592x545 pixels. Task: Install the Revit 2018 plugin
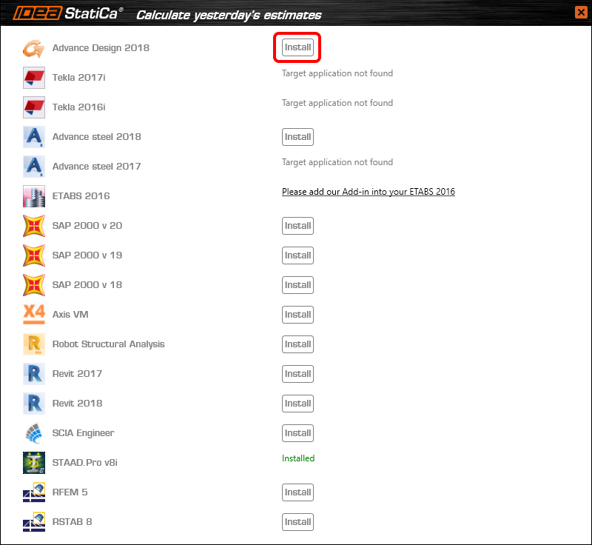coord(297,404)
